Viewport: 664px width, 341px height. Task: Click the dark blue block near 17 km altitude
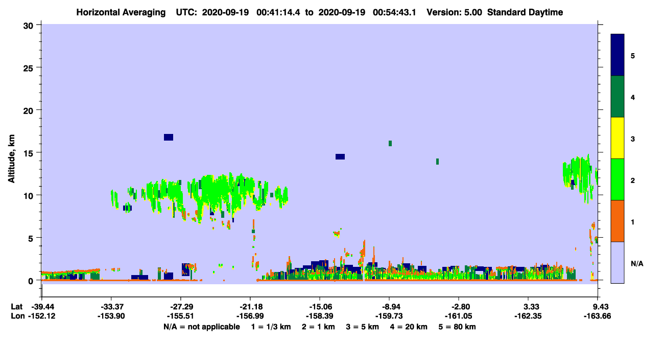click(169, 137)
